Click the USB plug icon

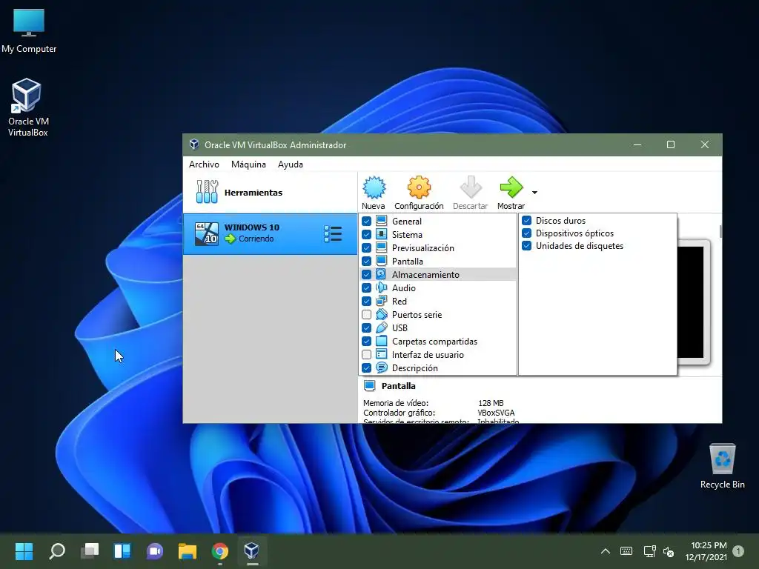[x=382, y=327]
